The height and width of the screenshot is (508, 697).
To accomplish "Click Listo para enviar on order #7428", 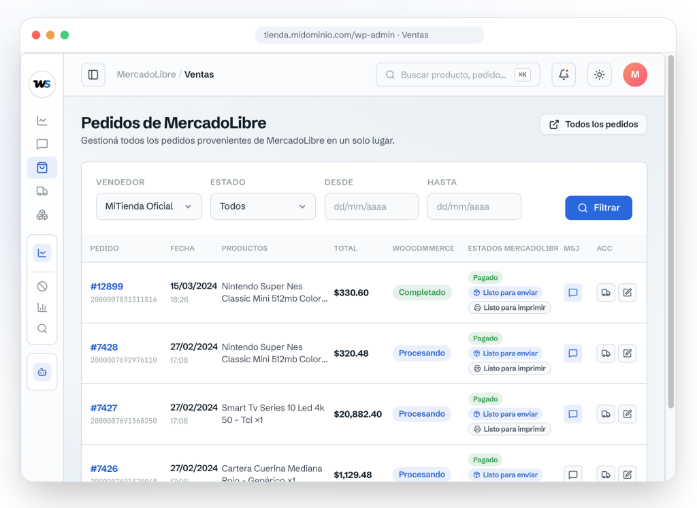I will [506, 353].
